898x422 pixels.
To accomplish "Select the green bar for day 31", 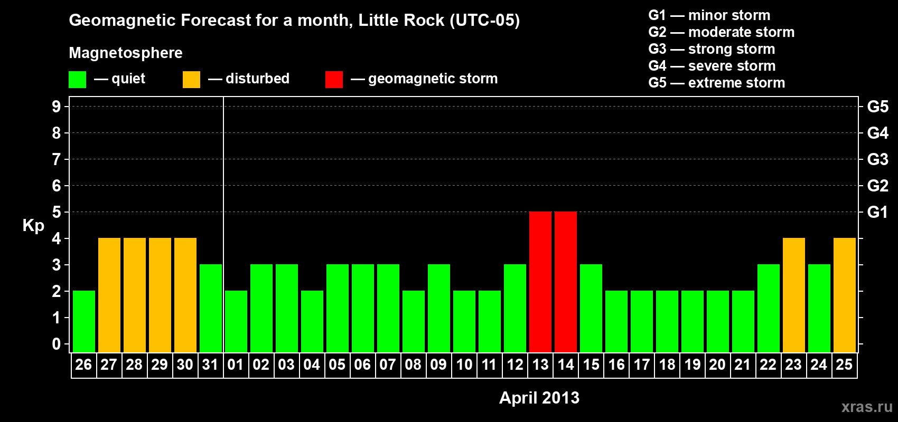I will (211, 308).
